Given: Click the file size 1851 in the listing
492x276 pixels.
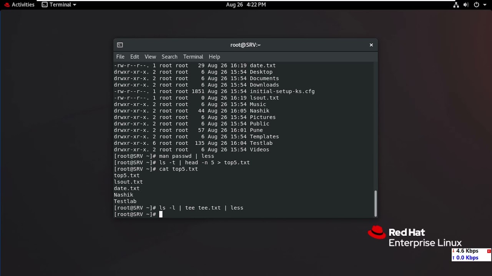Looking at the screenshot, I should point(198,91).
